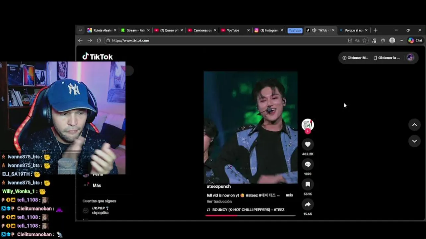Click the TikTok logo
Viewport: 426px width, 239px height.
click(x=98, y=57)
